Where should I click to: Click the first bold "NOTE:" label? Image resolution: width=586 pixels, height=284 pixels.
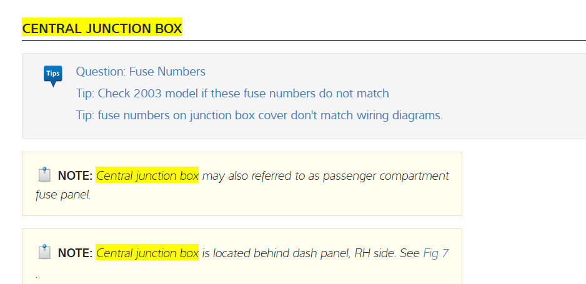click(x=75, y=176)
